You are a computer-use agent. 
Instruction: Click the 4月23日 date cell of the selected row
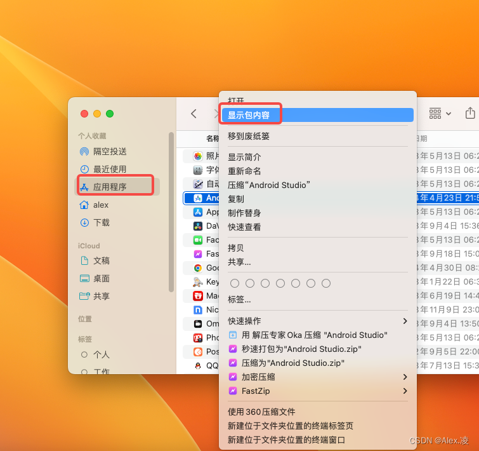448,198
